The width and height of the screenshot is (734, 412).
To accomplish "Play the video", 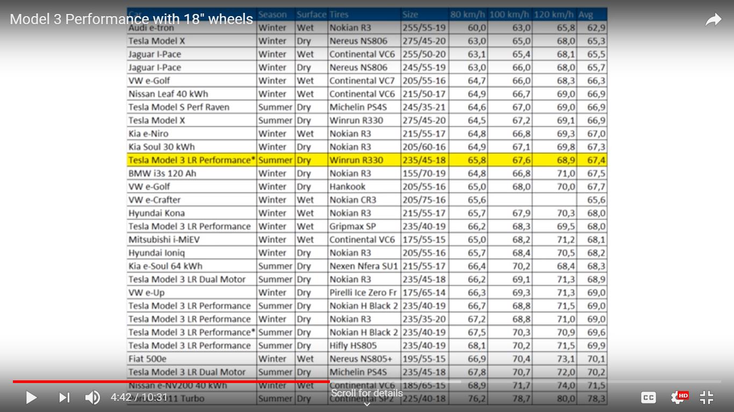I will (31, 398).
